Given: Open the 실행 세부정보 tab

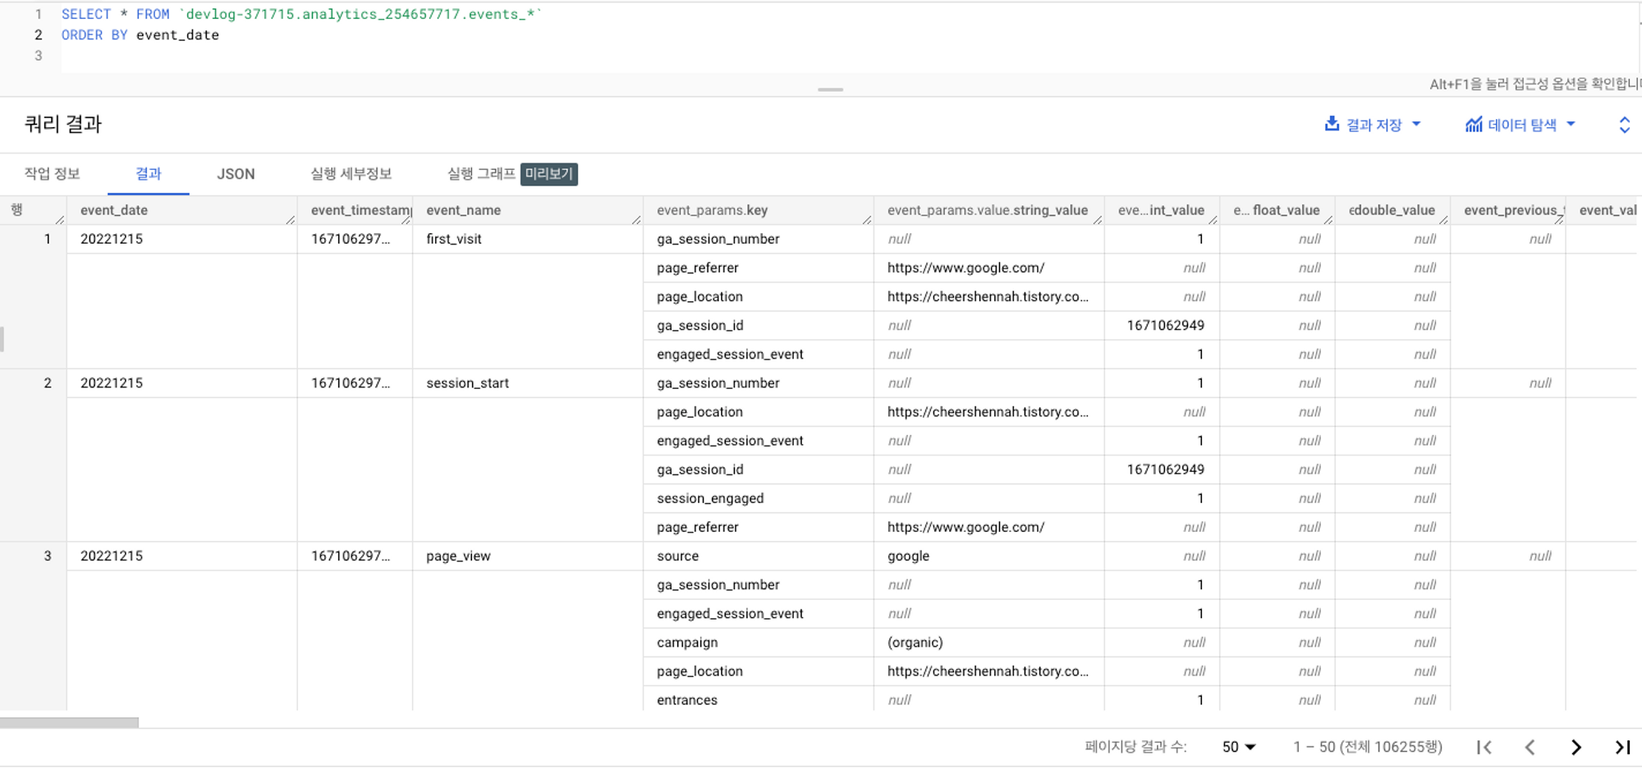Looking at the screenshot, I should pyautogui.click(x=351, y=174).
